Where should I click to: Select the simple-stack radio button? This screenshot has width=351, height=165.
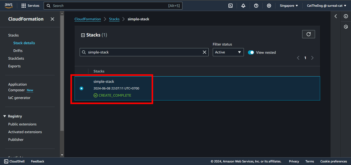(x=81, y=88)
